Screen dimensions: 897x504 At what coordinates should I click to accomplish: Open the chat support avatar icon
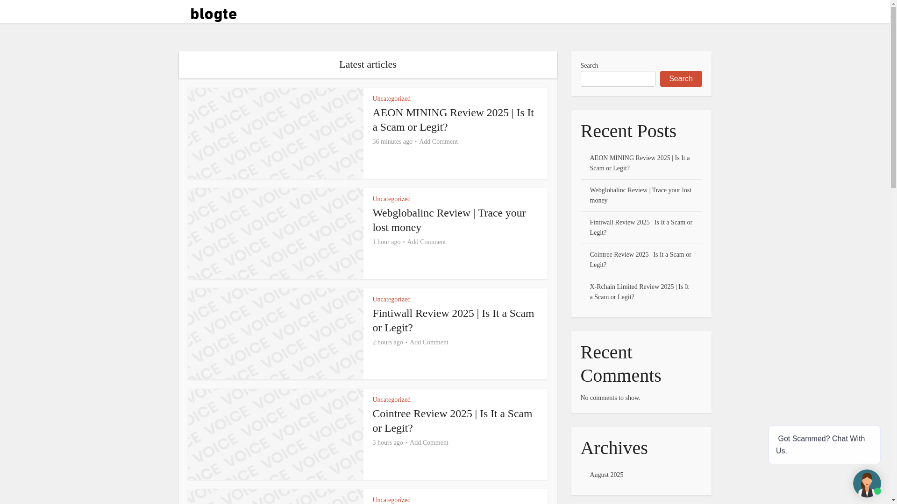point(867,483)
